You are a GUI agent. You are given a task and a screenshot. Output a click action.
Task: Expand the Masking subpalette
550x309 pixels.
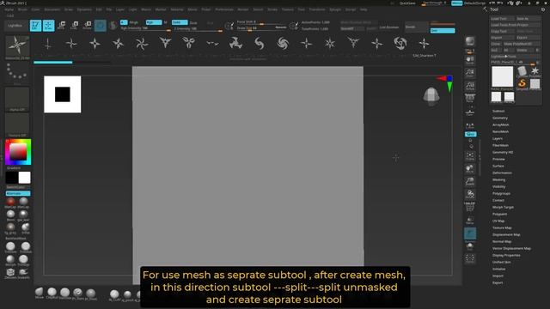[x=498, y=179]
